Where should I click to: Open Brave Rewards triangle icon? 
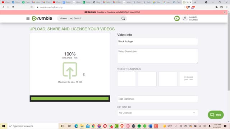point(193,7)
